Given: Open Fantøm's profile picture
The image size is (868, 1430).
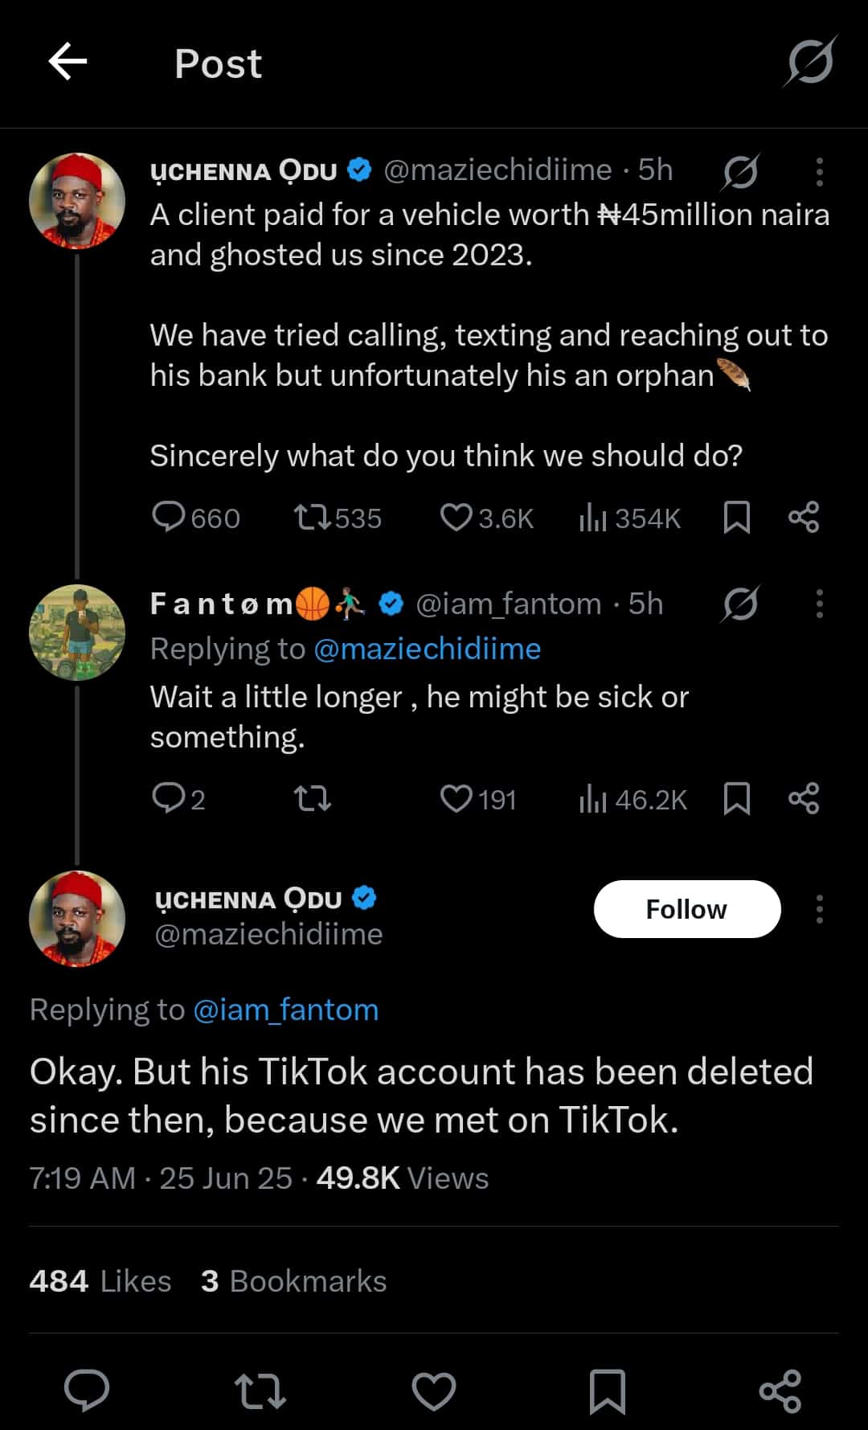Looking at the screenshot, I should (x=77, y=633).
